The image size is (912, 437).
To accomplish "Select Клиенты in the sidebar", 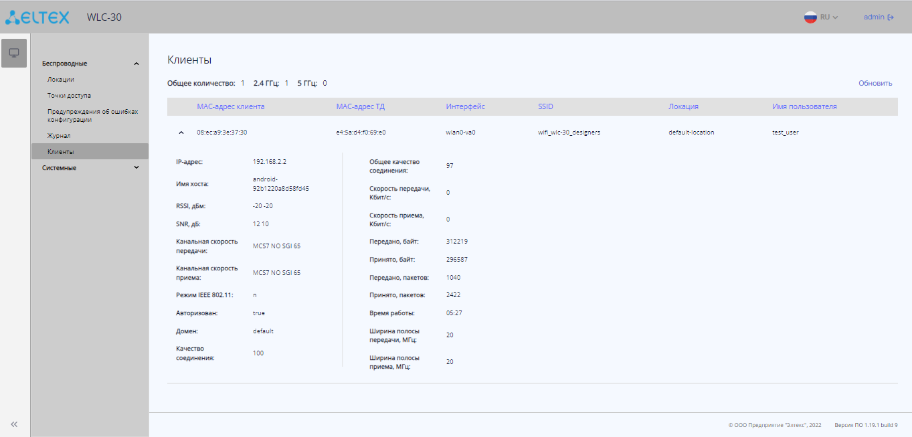I will point(61,152).
